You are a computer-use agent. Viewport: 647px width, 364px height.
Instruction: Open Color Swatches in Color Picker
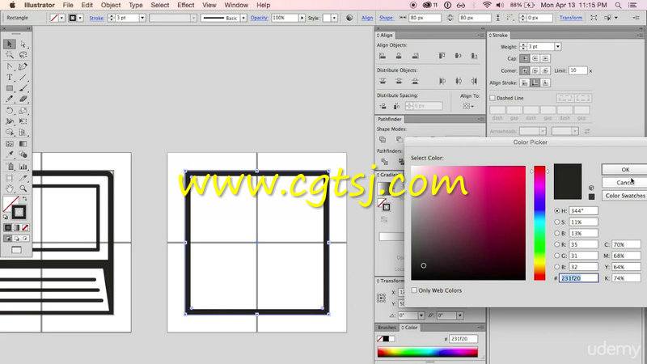625,196
